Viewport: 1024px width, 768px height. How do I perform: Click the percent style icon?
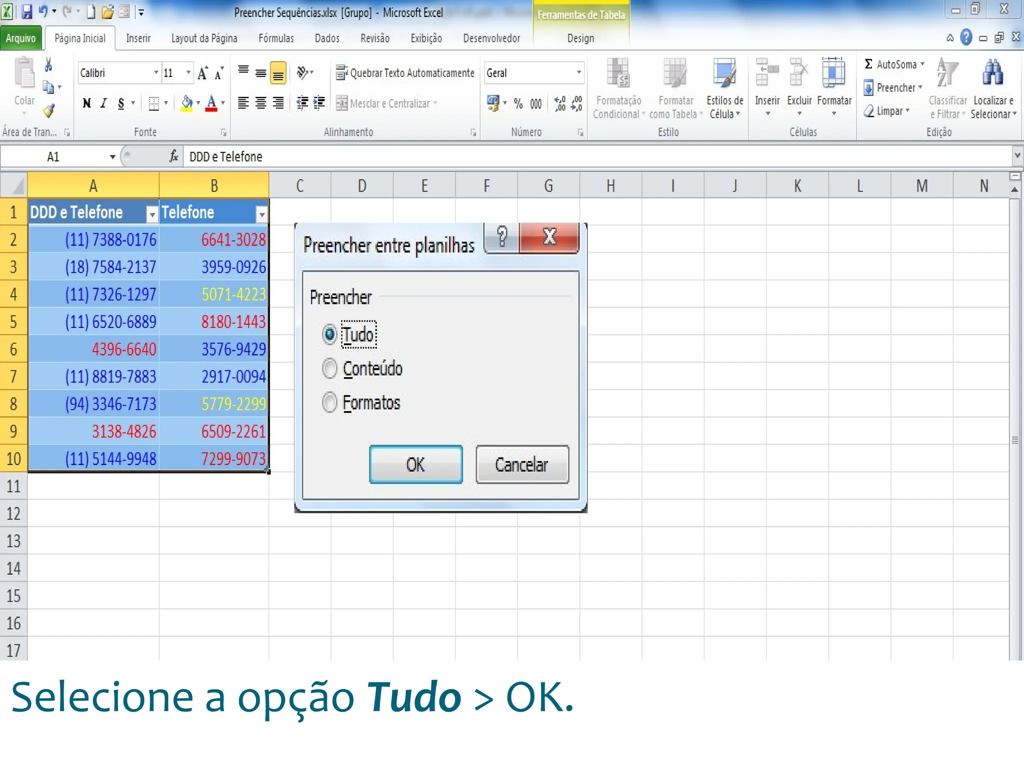pos(518,103)
